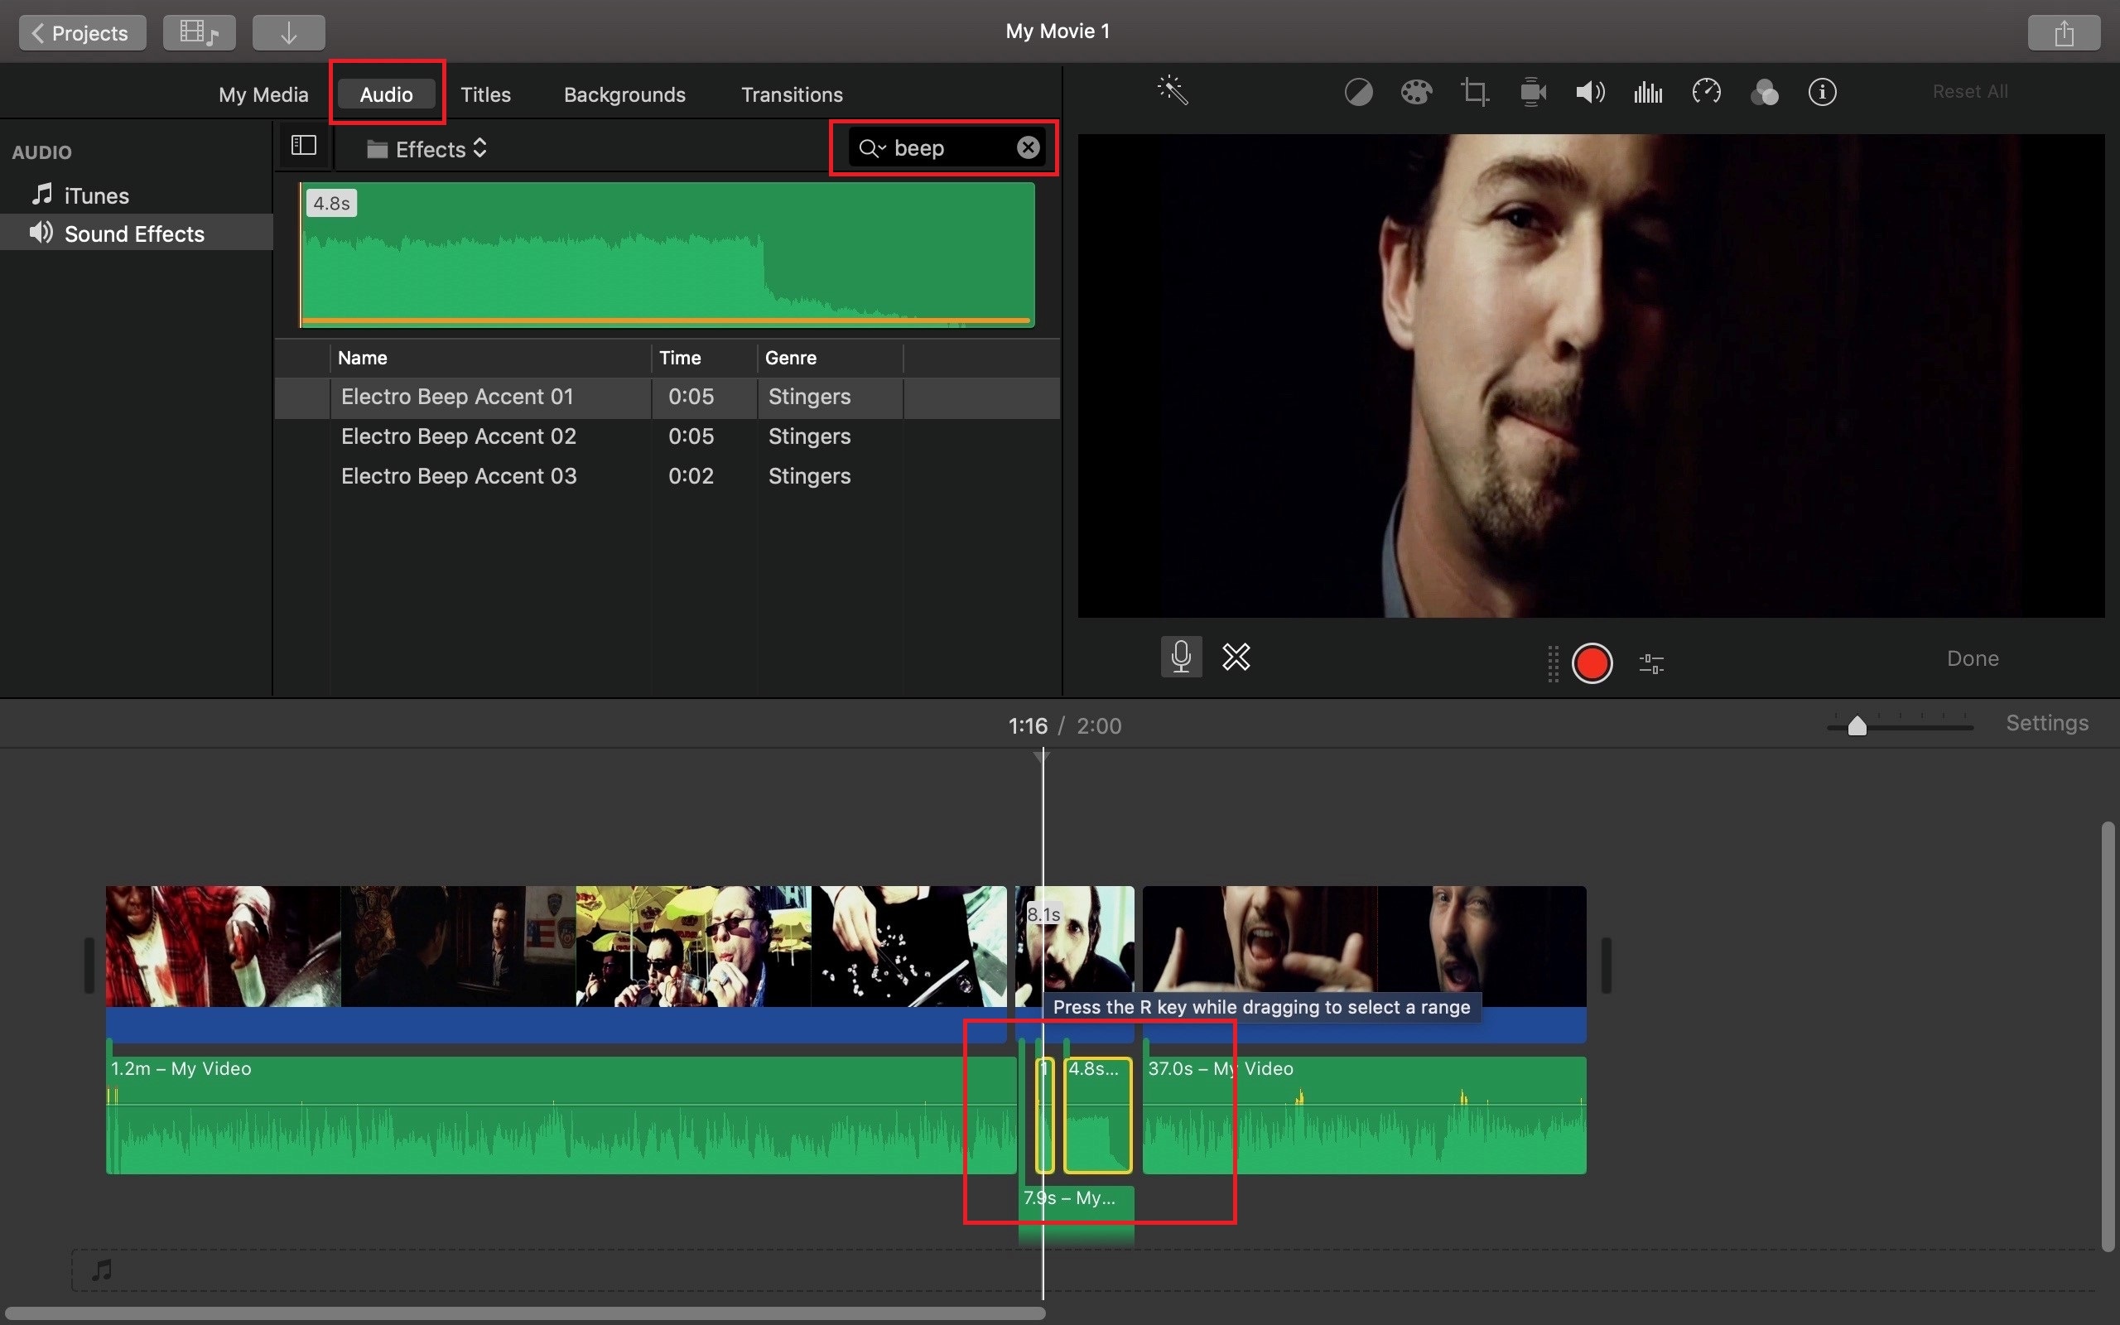Click the Crop tool icon
Screen dimensions: 2120x1325
tap(1473, 92)
